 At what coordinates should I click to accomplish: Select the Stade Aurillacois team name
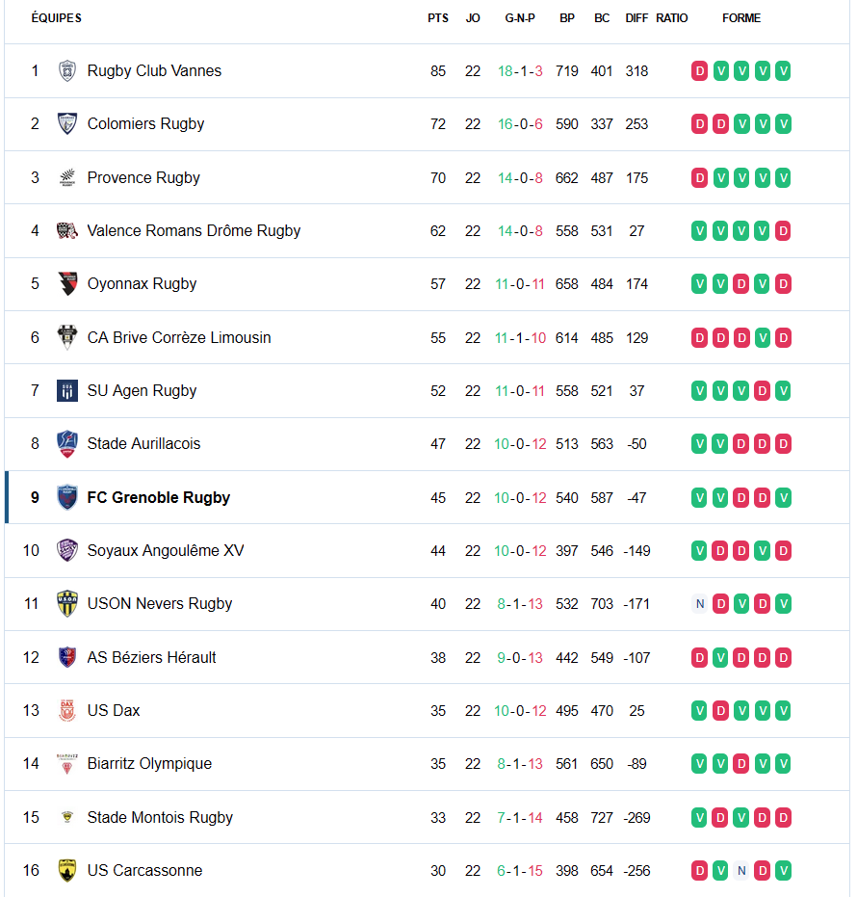tap(143, 444)
